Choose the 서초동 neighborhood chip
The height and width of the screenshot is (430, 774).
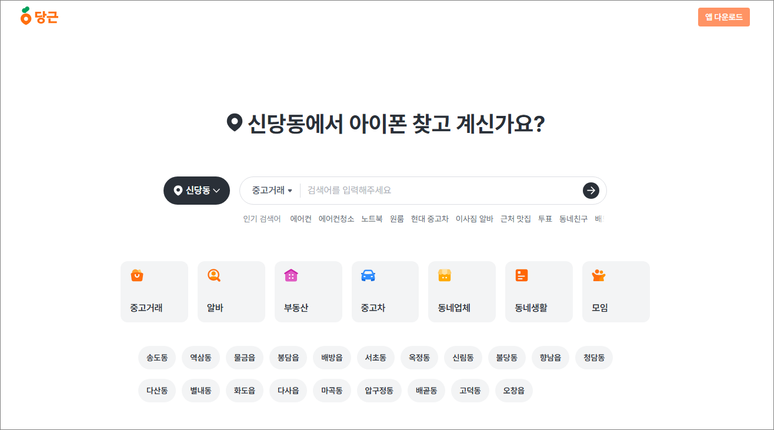(x=376, y=358)
